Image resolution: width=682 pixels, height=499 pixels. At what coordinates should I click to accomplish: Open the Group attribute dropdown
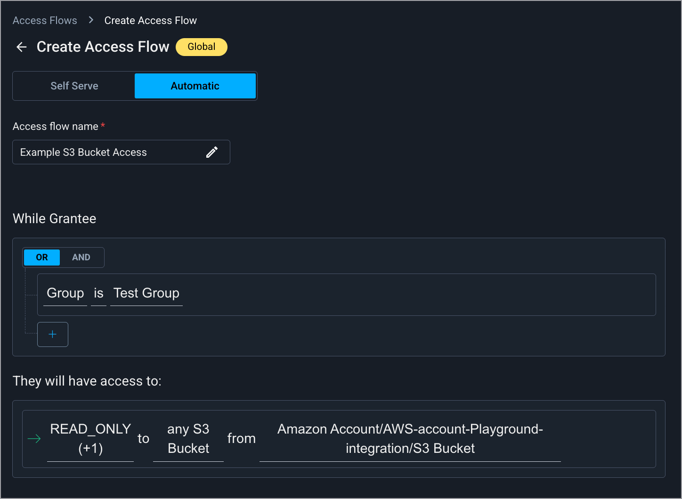pyautogui.click(x=65, y=293)
